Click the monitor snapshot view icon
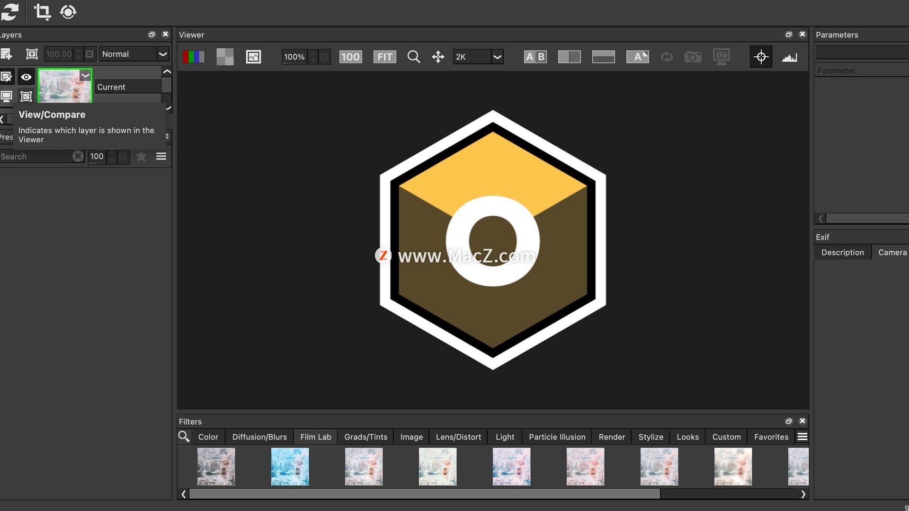The width and height of the screenshot is (909, 511). pos(722,57)
